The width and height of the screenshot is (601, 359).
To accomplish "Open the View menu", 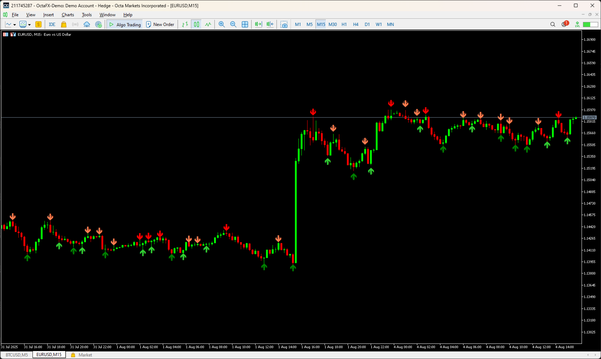I will click(x=31, y=15).
